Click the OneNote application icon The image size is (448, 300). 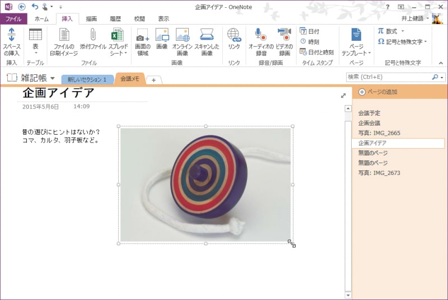click(8, 7)
